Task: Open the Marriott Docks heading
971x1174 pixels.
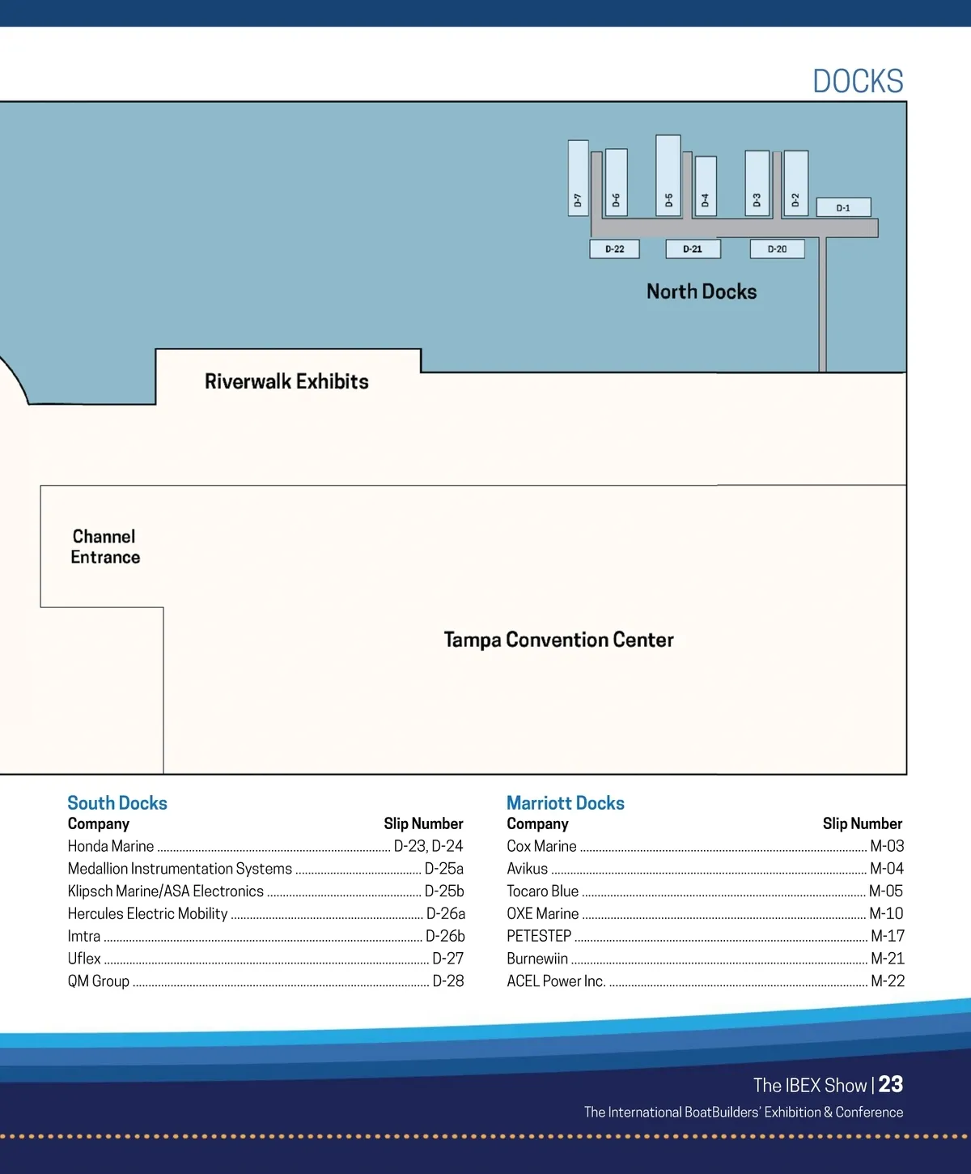Action: pos(566,803)
